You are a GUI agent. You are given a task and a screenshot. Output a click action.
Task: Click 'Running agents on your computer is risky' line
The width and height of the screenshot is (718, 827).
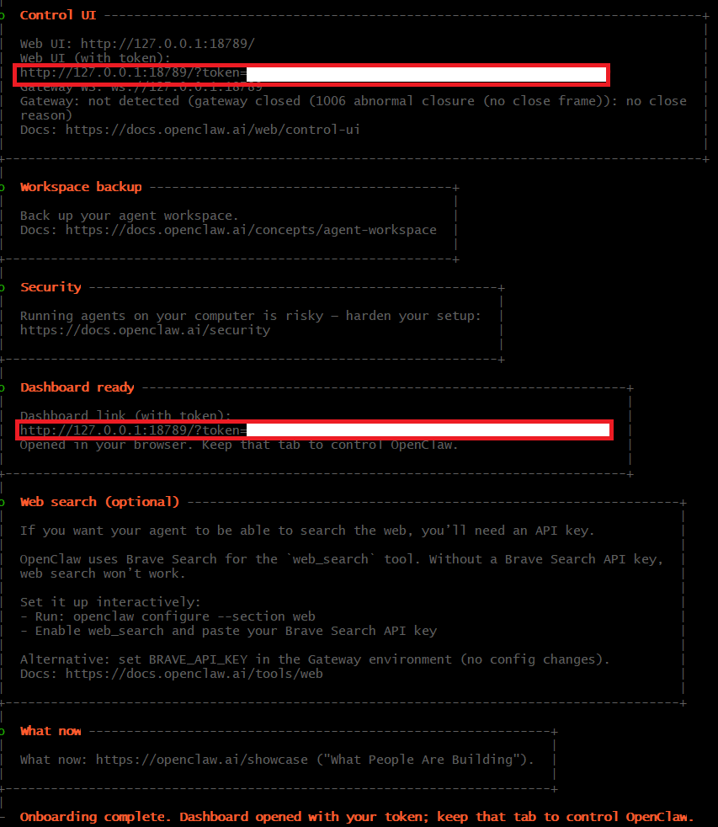point(250,316)
